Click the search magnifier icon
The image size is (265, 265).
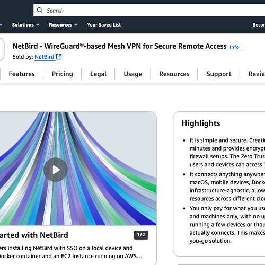[x=40, y=10]
